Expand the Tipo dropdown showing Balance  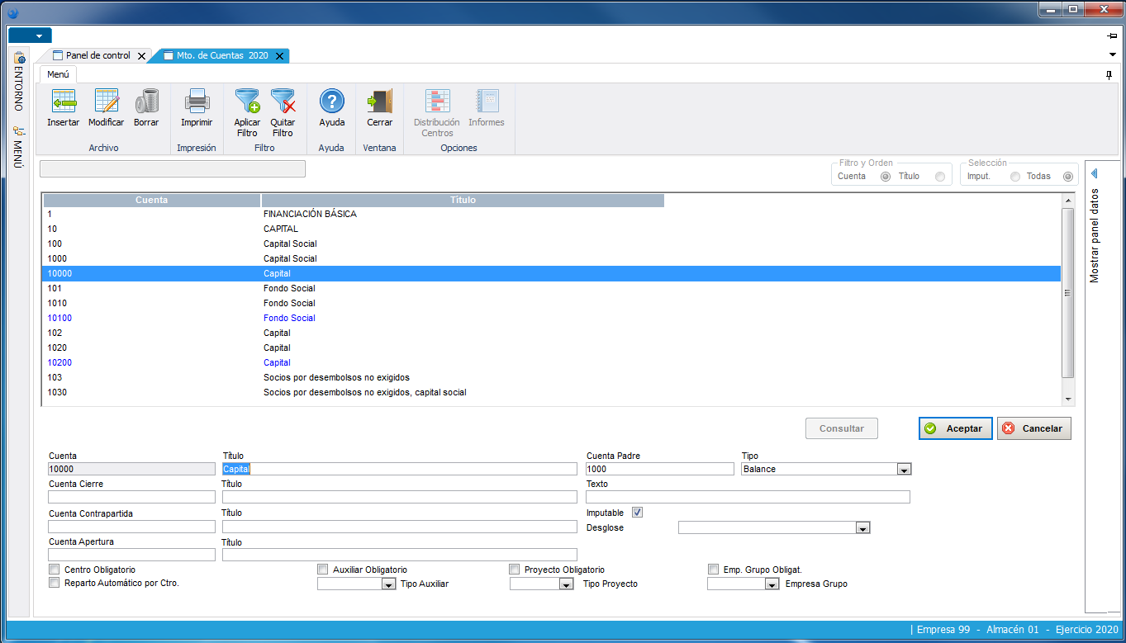[904, 470]
